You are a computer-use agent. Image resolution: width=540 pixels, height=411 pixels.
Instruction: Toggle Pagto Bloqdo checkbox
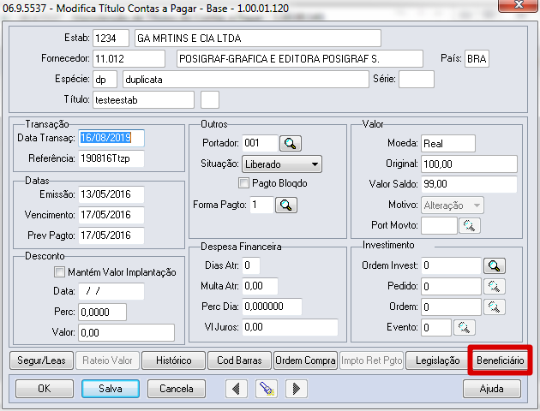pos(243,183)
